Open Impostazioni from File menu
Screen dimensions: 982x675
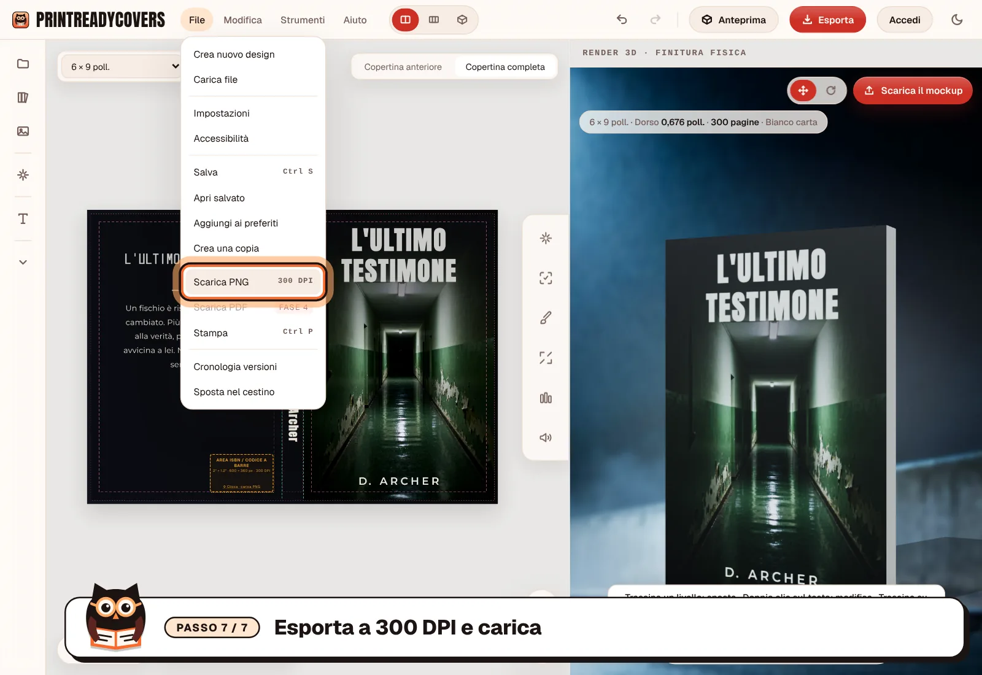pos(253,114)
